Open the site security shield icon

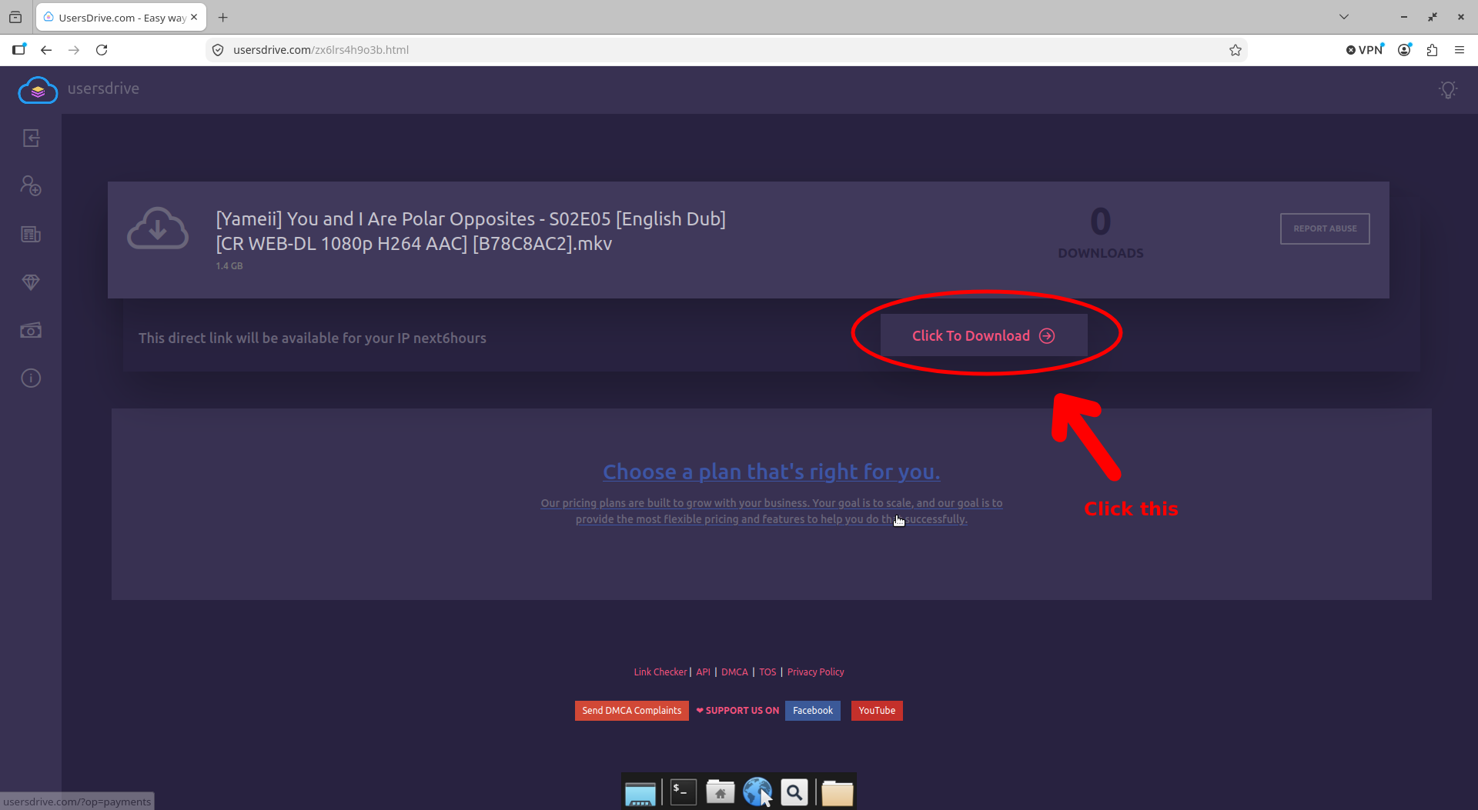pyautogui.click(x=218, y=50)
